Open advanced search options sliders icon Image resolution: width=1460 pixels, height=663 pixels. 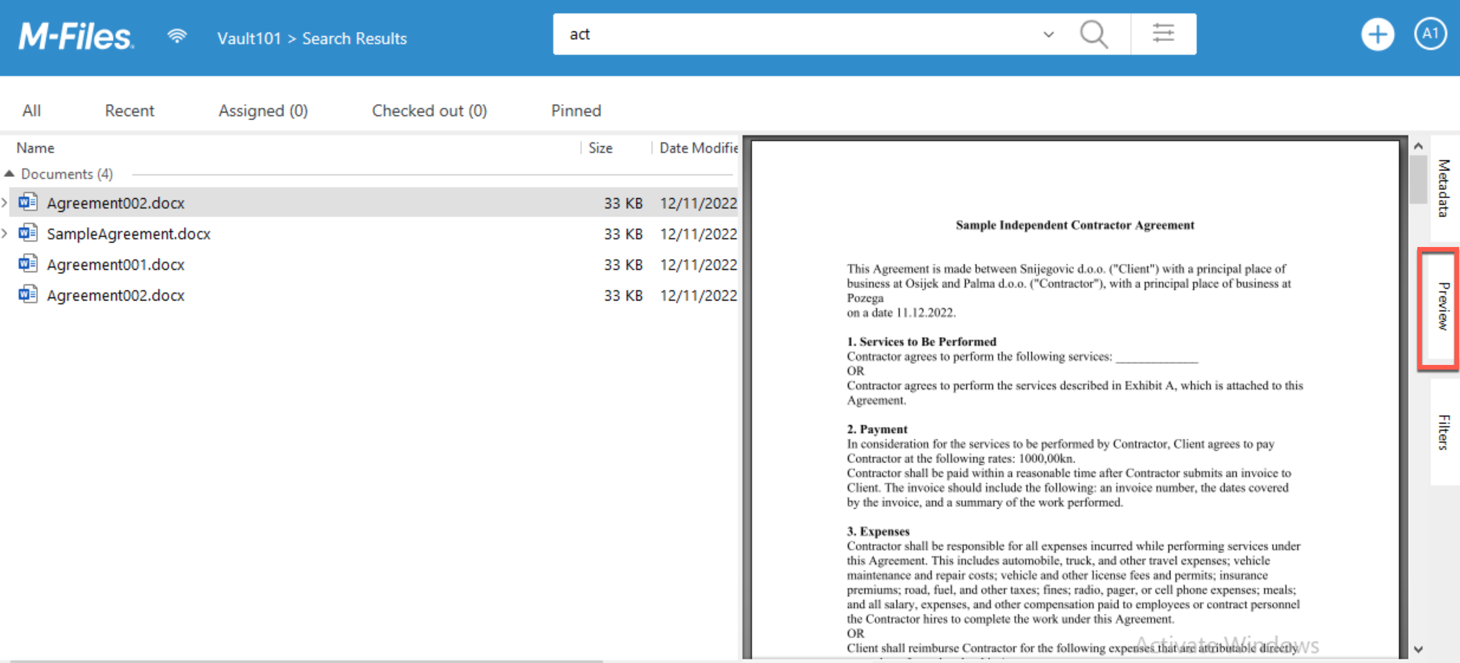coord(1163,33)
